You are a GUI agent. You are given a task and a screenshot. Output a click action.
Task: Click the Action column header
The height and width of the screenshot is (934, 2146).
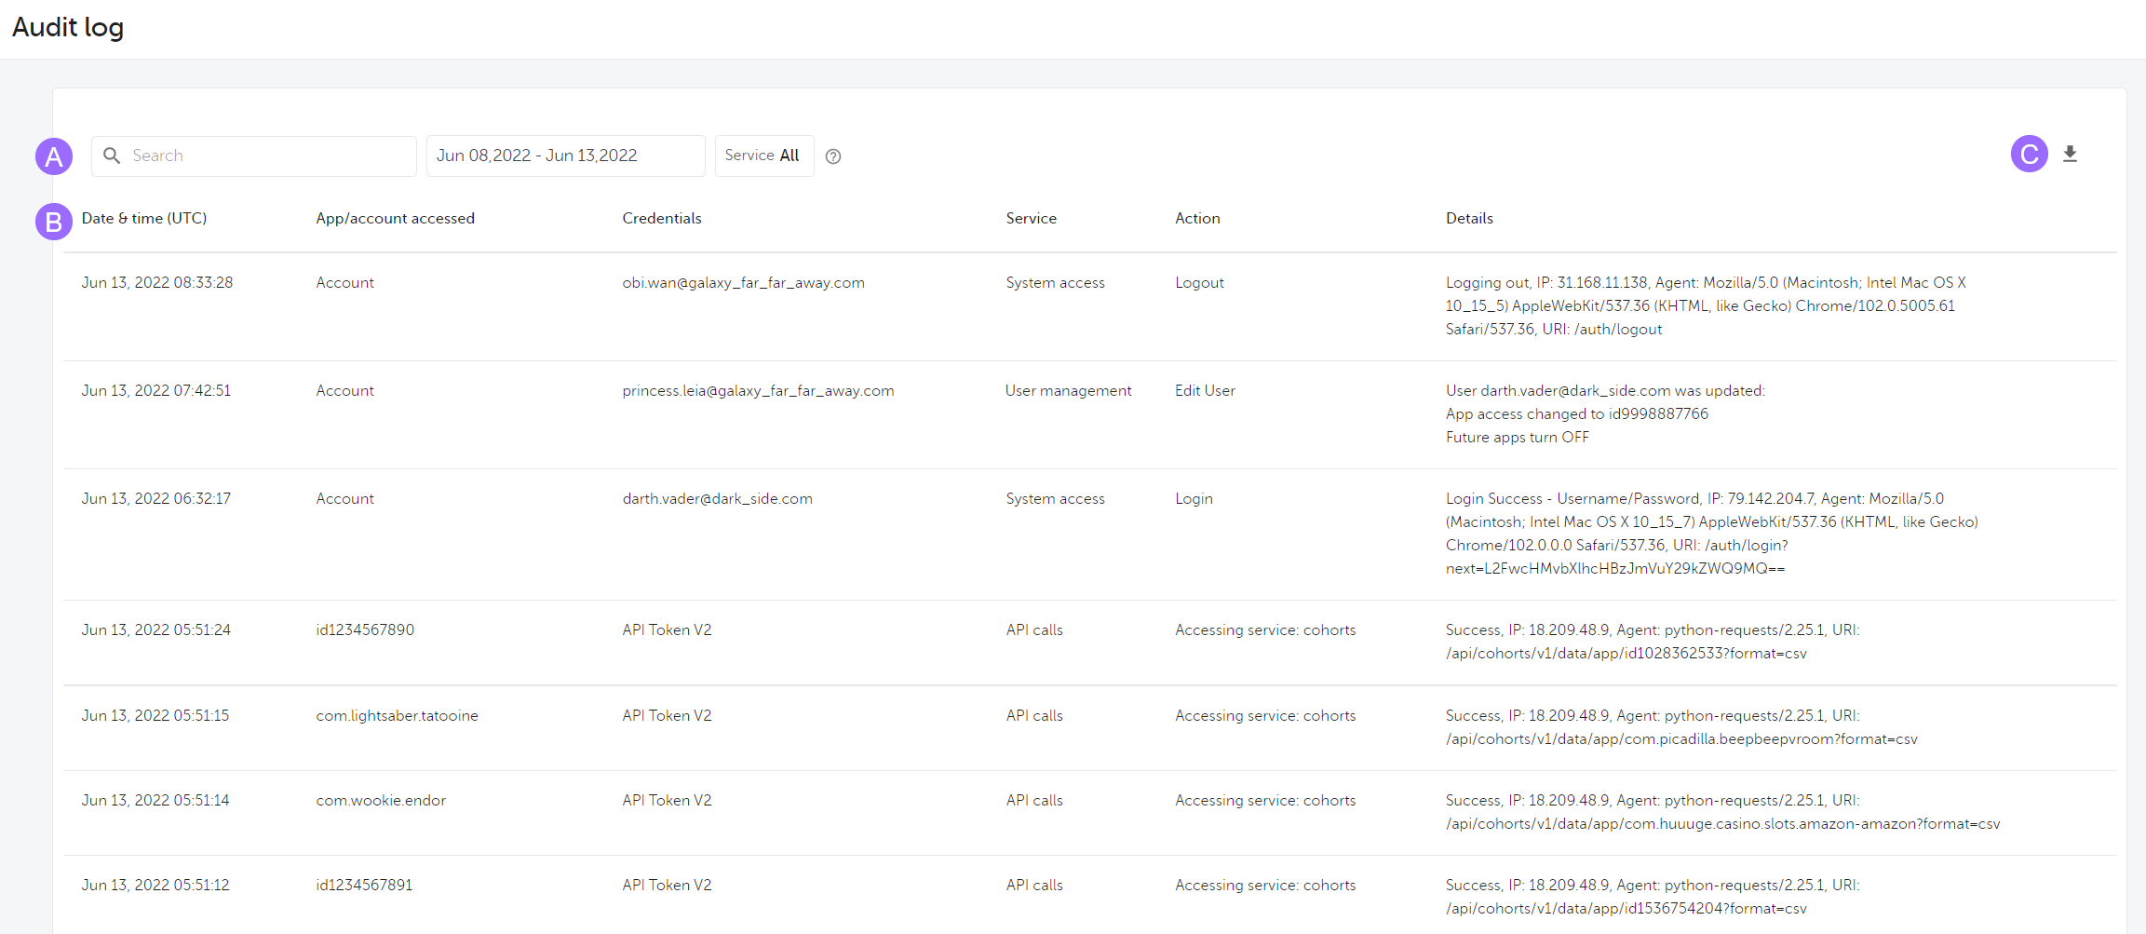tap(1197, 218)
